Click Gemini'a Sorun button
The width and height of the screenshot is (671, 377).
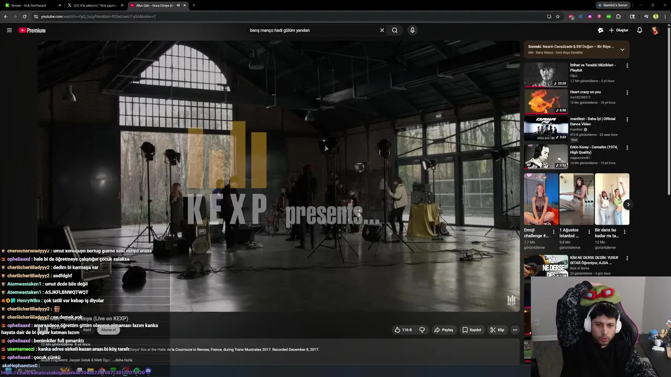point(613,5)
